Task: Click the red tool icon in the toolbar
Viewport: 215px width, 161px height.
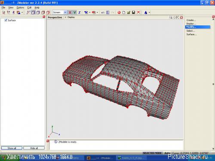Action: [94, 12]
